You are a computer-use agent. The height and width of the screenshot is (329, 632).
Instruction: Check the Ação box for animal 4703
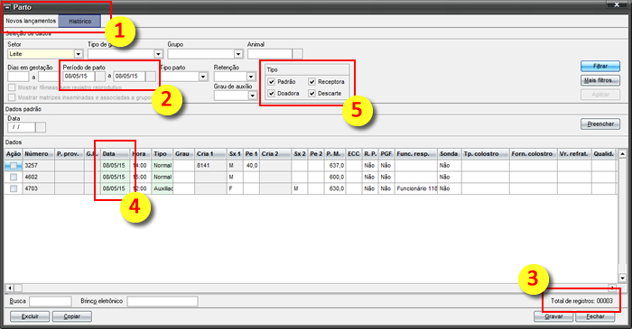click(14, 188)
